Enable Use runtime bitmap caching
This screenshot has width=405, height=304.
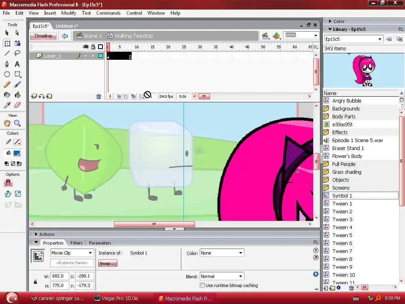pos(202,285)
